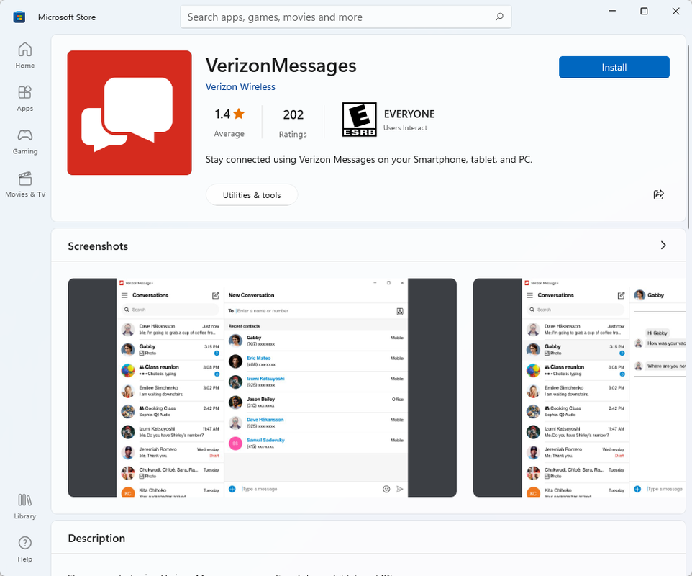
Task: Open the Help page
Action: click(x=25, y=549)
